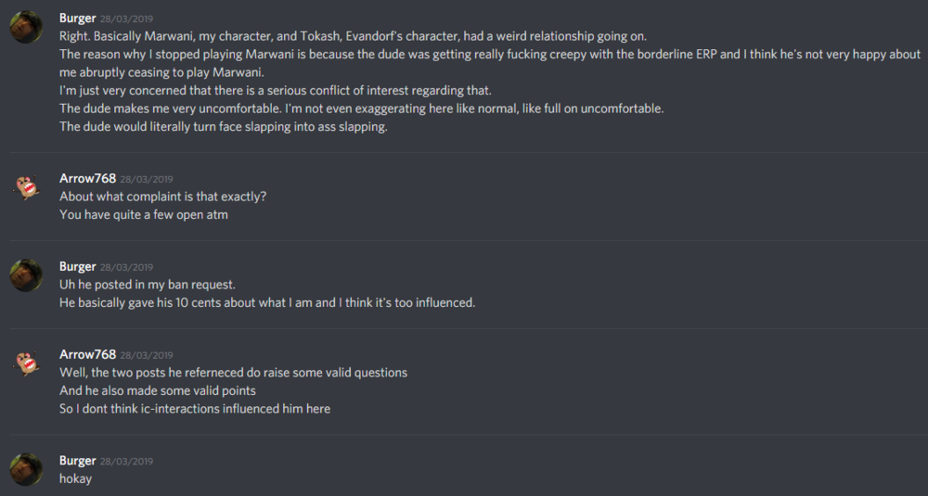This screenshot has width=928, height=496.
Task: Click the timestamp on Burger's 'hokay' message
Action: coord(126,462)
